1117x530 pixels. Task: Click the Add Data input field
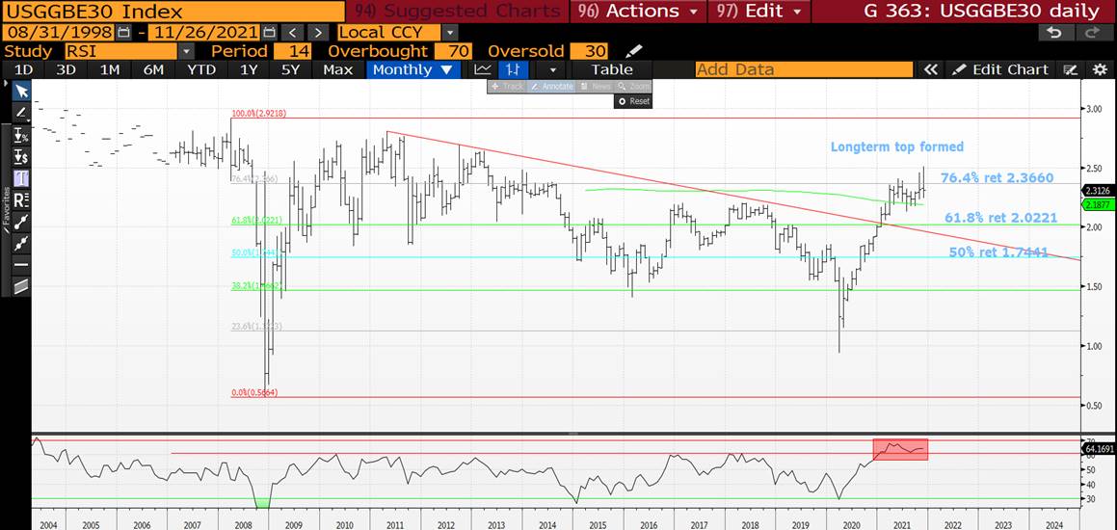coord(803,69)
